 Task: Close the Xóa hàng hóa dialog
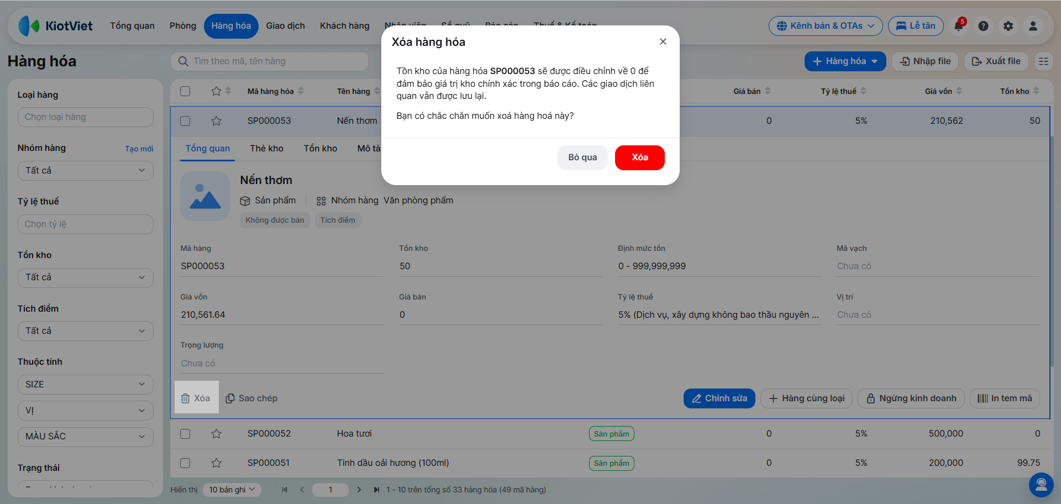coord(663,41)
